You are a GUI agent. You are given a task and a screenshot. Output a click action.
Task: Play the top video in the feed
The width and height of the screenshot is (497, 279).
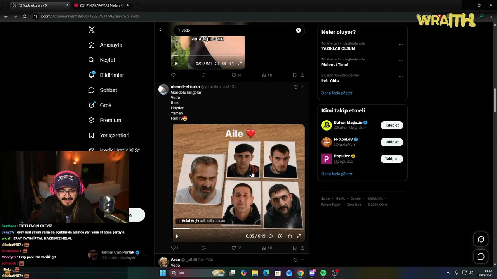pyautogui.click(x=176, y=64)
